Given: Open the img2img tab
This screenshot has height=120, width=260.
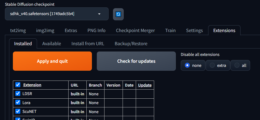Looking at the screenshot, I should coord(45,30).
